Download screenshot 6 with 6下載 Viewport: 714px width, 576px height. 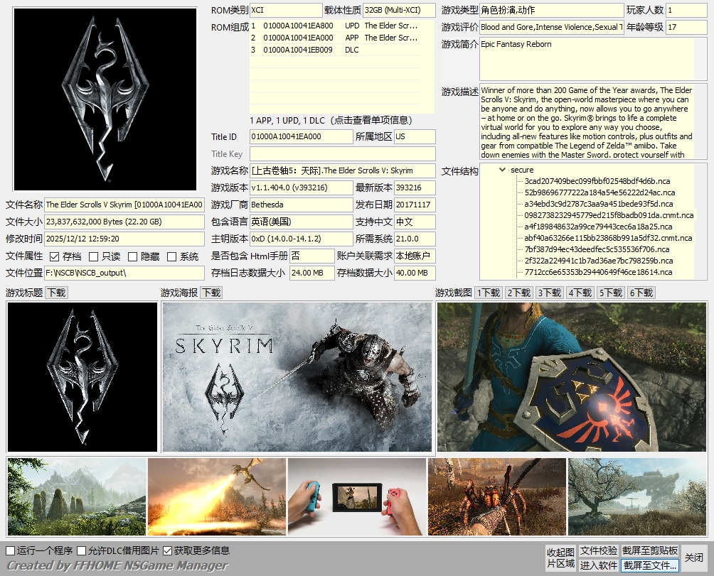click(641, 293)
